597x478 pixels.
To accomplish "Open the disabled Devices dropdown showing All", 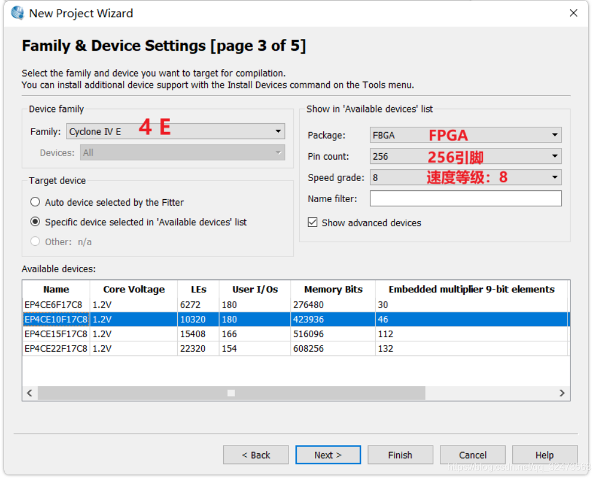I will coord(183,153).
